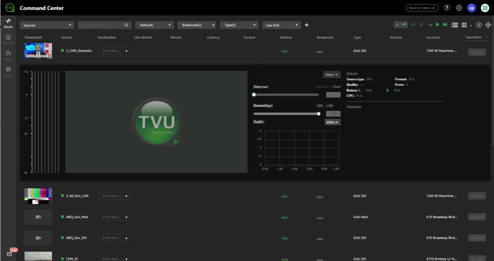The image size is (494, 261).
Task: Select Dynamic delay mode
Action: 323,87
